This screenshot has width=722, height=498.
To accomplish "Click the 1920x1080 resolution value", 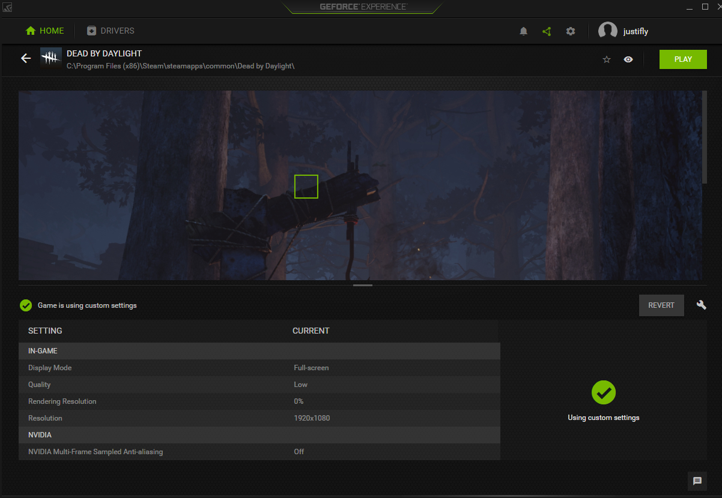I will (x=312, y=418).
